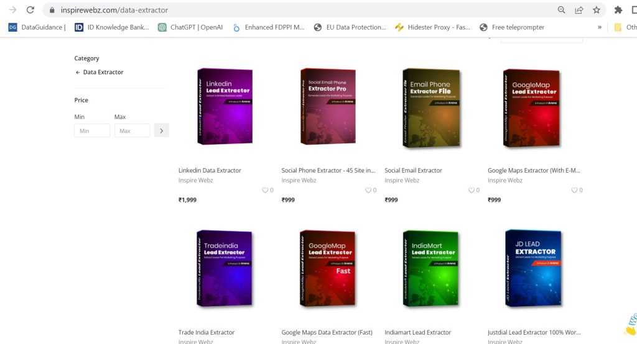Screen dimensions: 637x344
Task: Open the Linkedin Data Extractor title link
Action: [x=210, y=170]
